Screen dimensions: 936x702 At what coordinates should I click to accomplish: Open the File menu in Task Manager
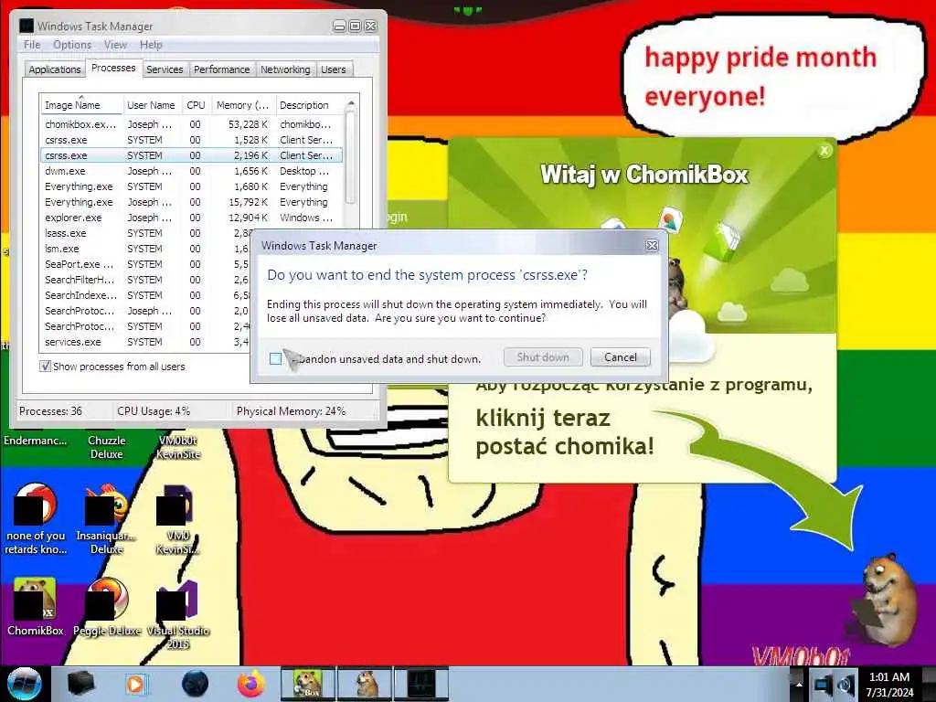coord(32,45)
